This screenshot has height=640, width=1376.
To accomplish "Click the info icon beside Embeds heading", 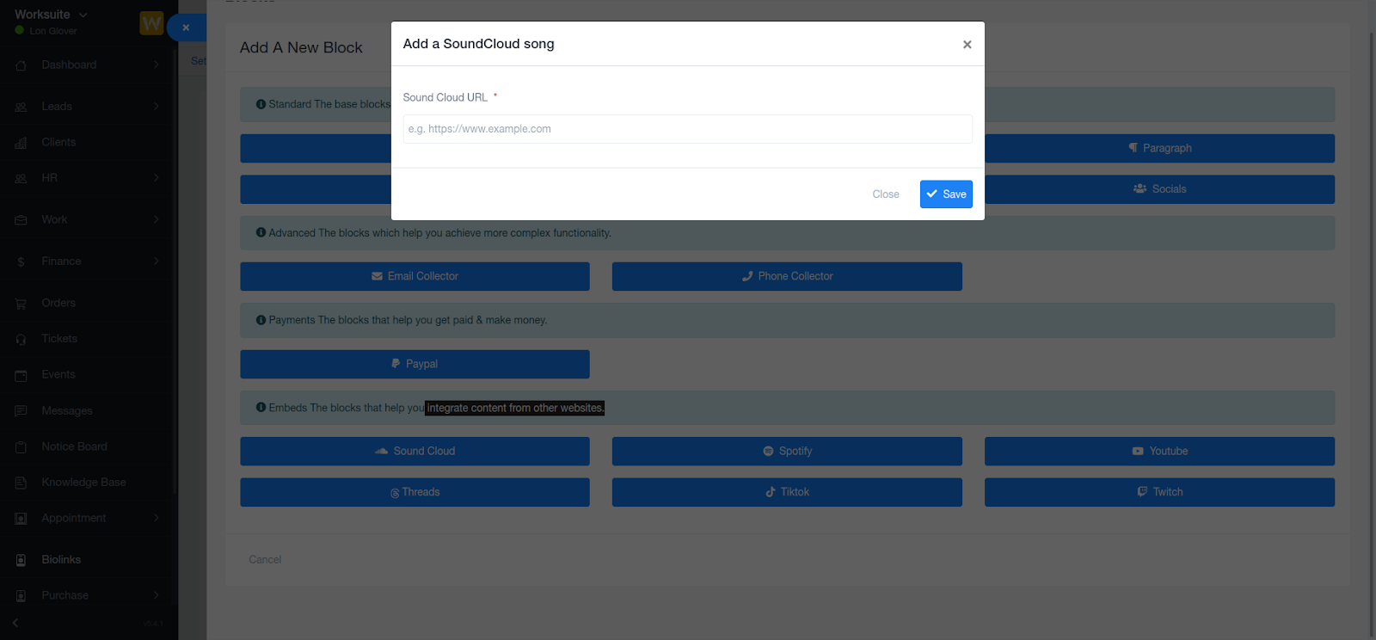I will tap(261, 408).
